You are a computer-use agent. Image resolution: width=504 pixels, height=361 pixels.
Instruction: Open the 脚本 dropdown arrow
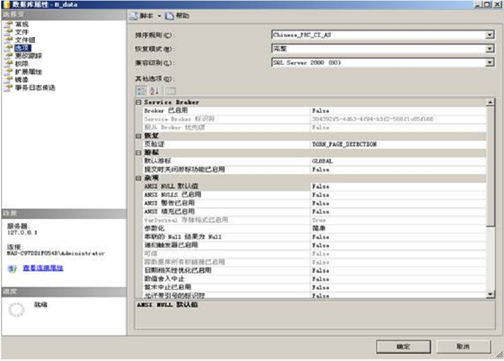point(159,16)
